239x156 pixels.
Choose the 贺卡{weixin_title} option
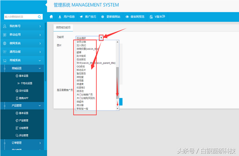tap(96, 63)
